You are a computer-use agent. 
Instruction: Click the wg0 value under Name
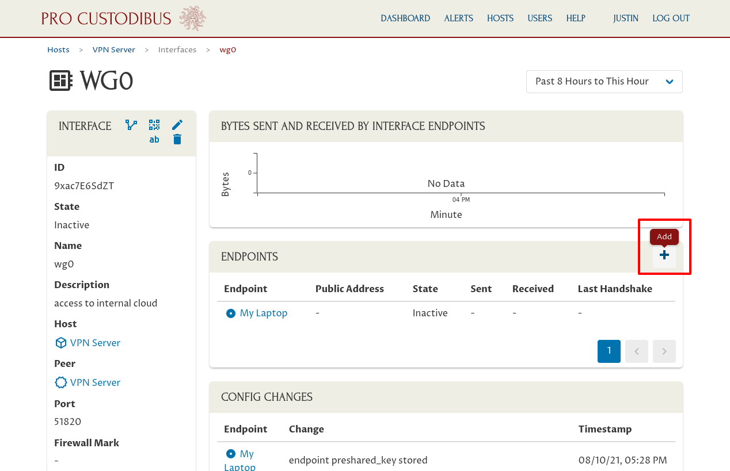coord(64,264)
